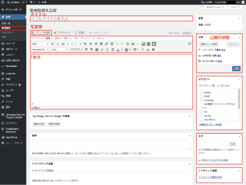Click add new category link
Screen dimensions: 246x185
point(210,124)
